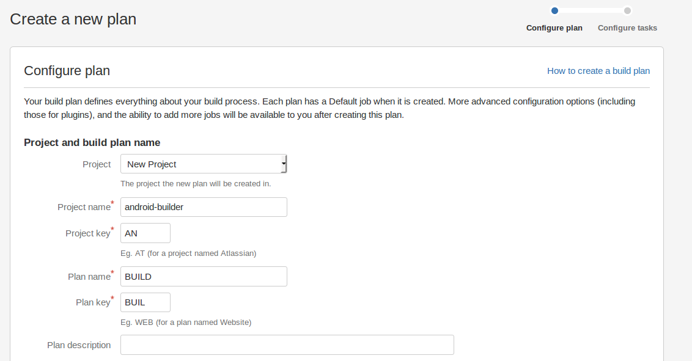Click the Project and build plan name heading

coord(92,142)
